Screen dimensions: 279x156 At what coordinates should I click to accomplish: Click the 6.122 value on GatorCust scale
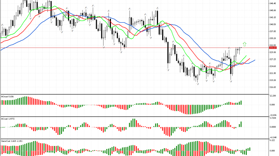[x=273, y=140]
